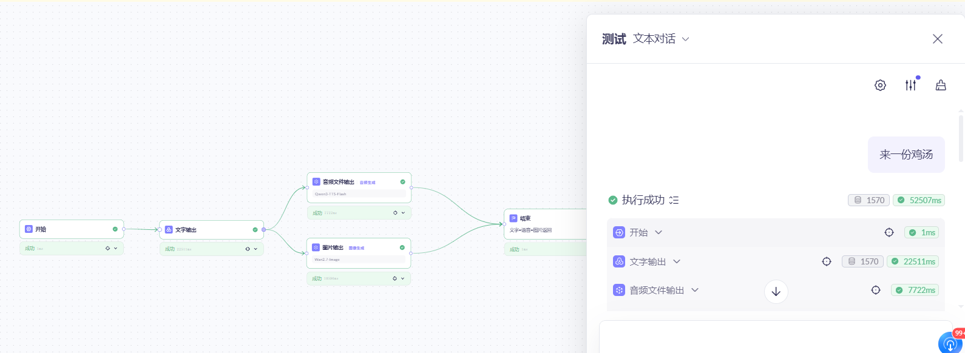This screenshot has width=965, height=353.
Task: Click the total 52507ms duration badge
Action: tap(919, 200)
